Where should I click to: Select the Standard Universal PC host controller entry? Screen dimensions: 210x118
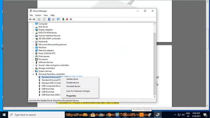[x=51, y=80]
